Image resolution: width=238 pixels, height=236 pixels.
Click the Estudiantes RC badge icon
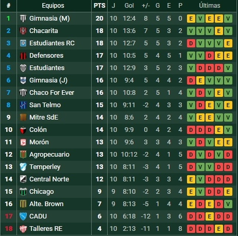coord(23,43)
